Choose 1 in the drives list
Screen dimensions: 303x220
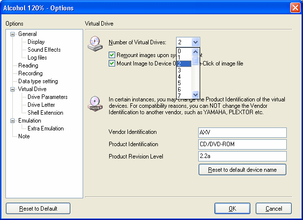[184, 57]
